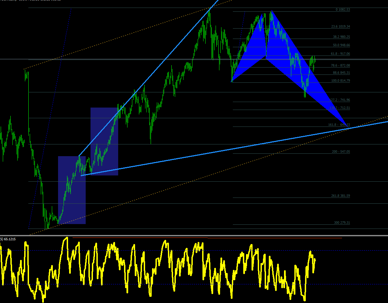This screenshot has height=303, width=388.
Task: Click the 23.6 1019.34 Fibonacci label
Action: (340, 27)
